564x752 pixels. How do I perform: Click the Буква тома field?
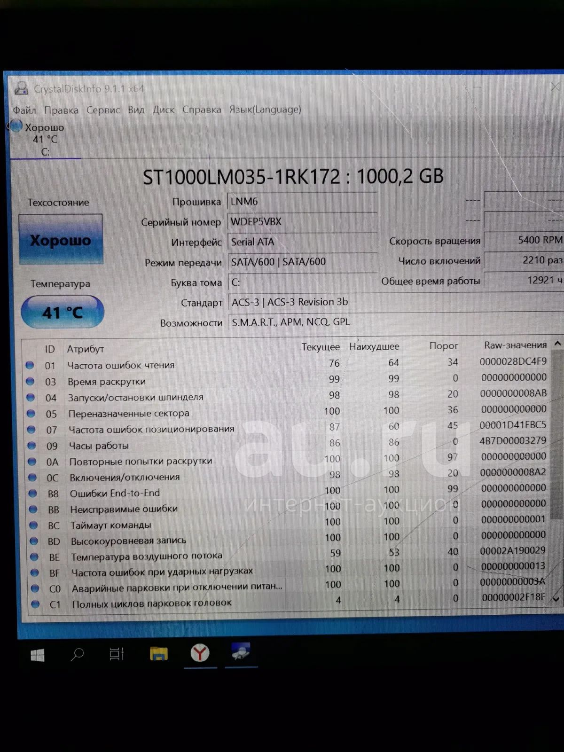click(x=302, y=282)
